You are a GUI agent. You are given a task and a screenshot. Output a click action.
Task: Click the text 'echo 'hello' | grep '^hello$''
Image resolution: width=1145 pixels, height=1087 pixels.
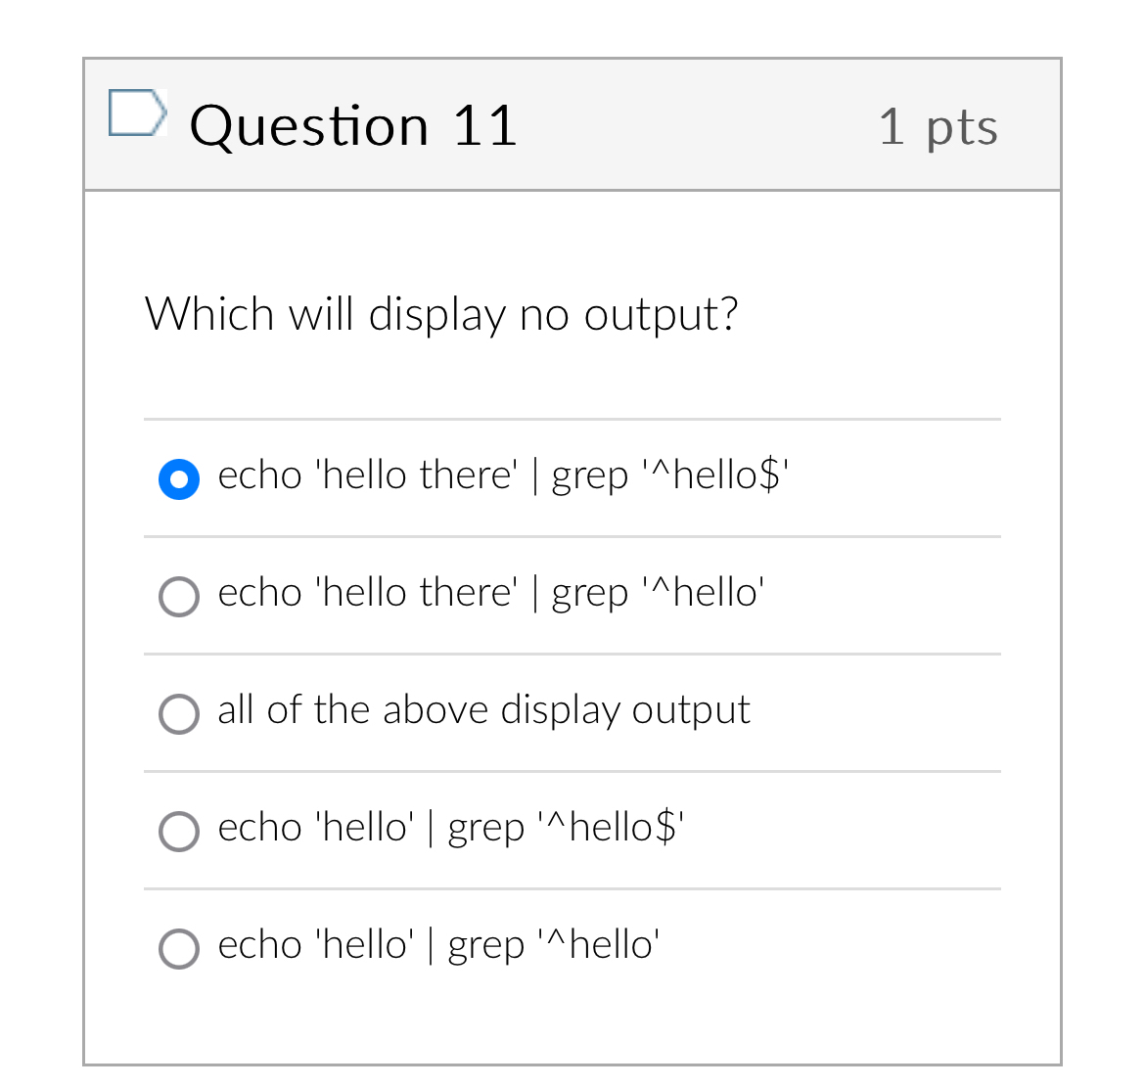(450, 828)
